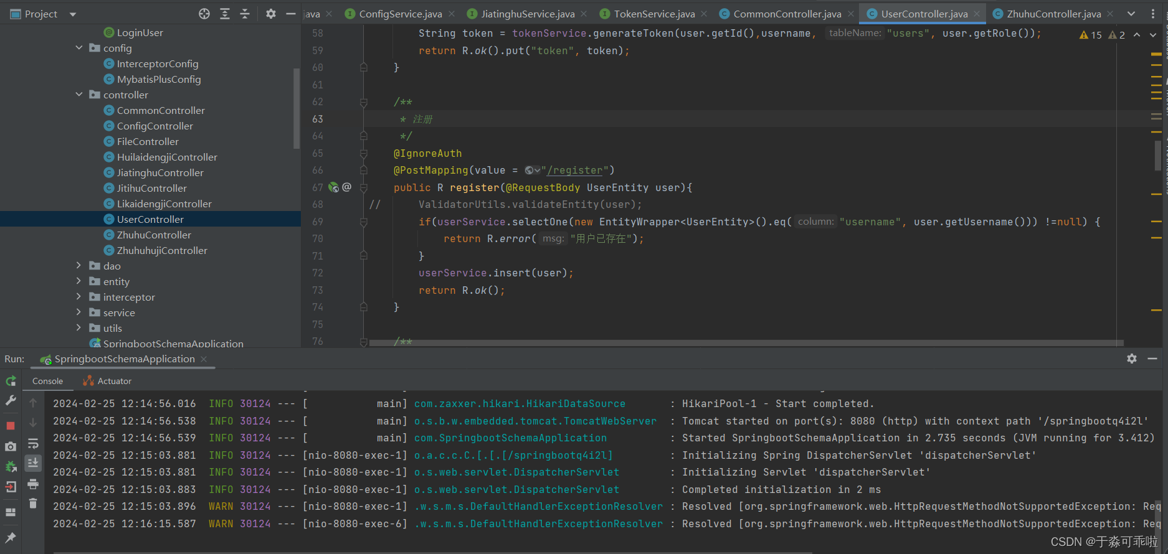Viewport: 1168px width, 554px height.
Task: Select the Console tab
Action: click(x=47, y=381)
